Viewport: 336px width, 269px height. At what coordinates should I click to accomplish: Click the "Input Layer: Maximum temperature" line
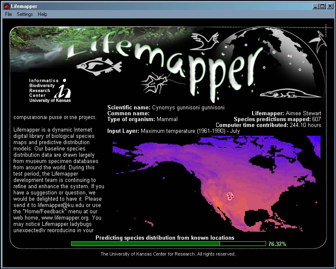[x=173, y=131]
